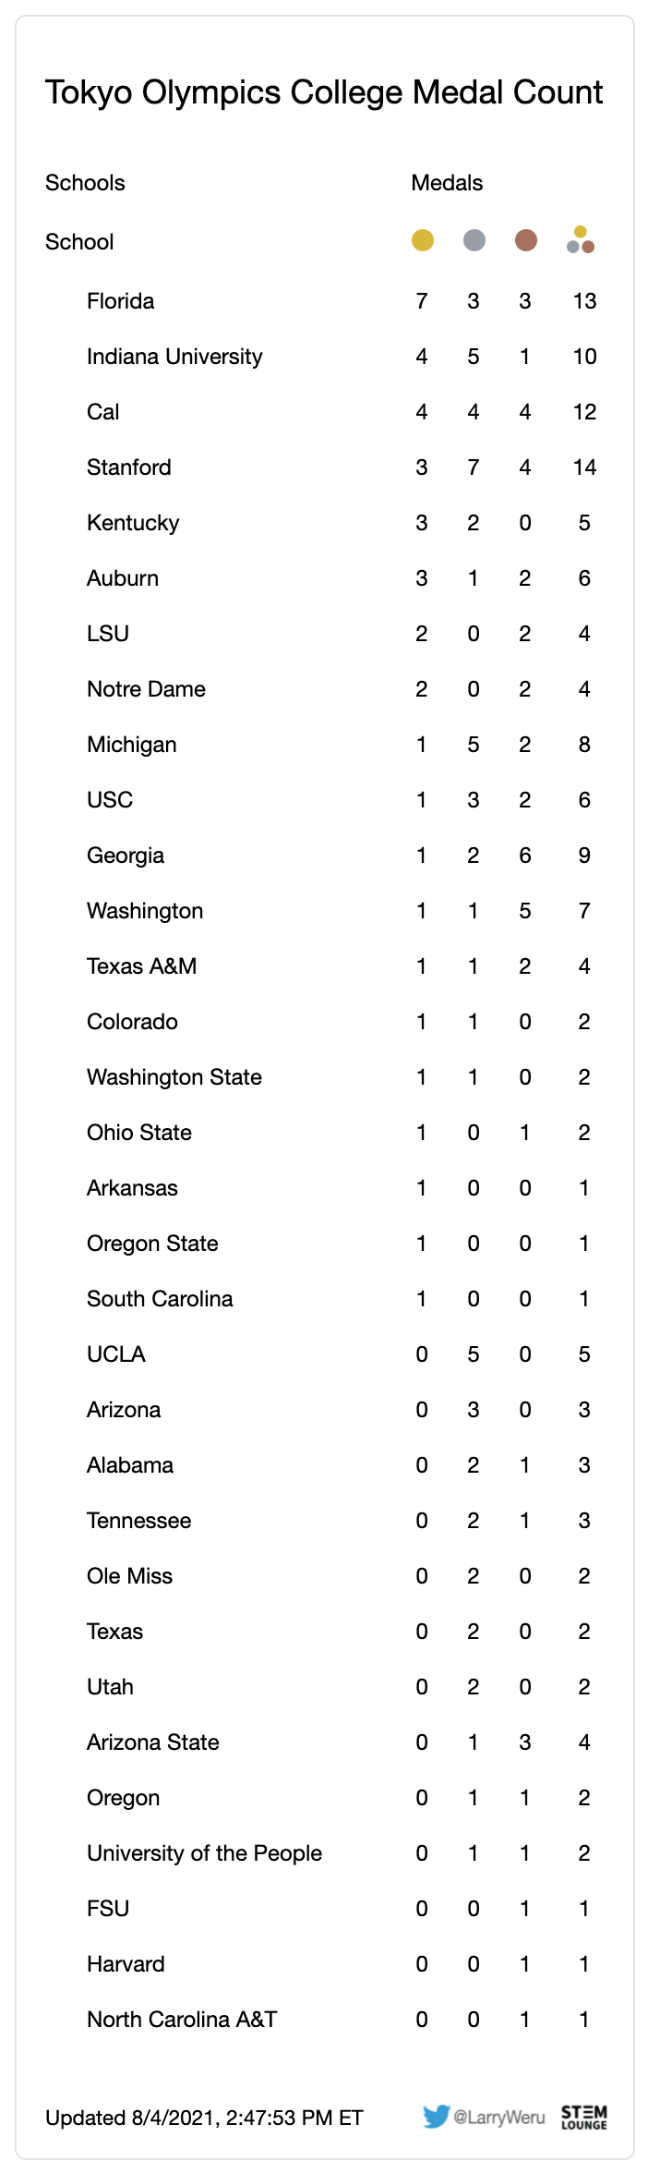Click the total medals tri-dot icon

[x=581, y=240]
